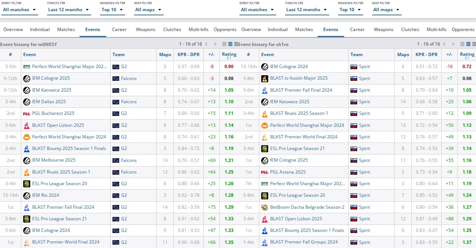
Task: Sort m0NESY table by KPR - DPR column
Action: (x=189, y=55)
